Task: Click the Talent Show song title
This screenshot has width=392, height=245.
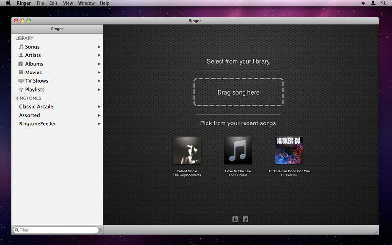Action: (187, 171)
